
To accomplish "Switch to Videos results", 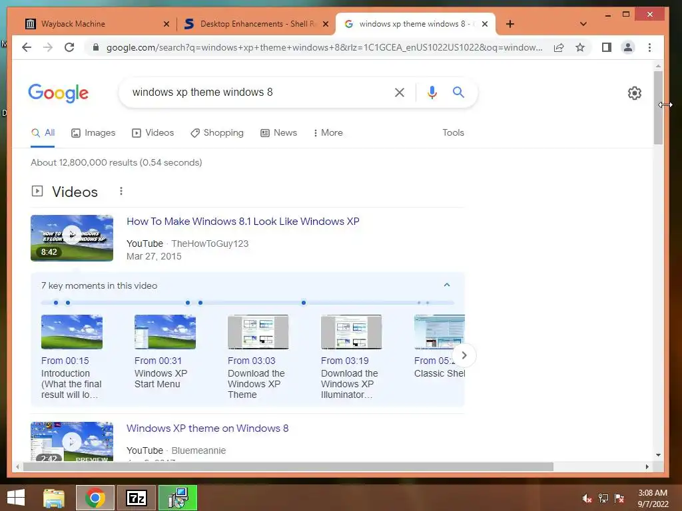I will 153,133.
